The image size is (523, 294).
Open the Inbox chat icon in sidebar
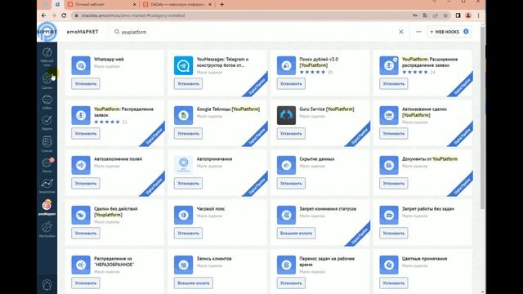point(47,101)
